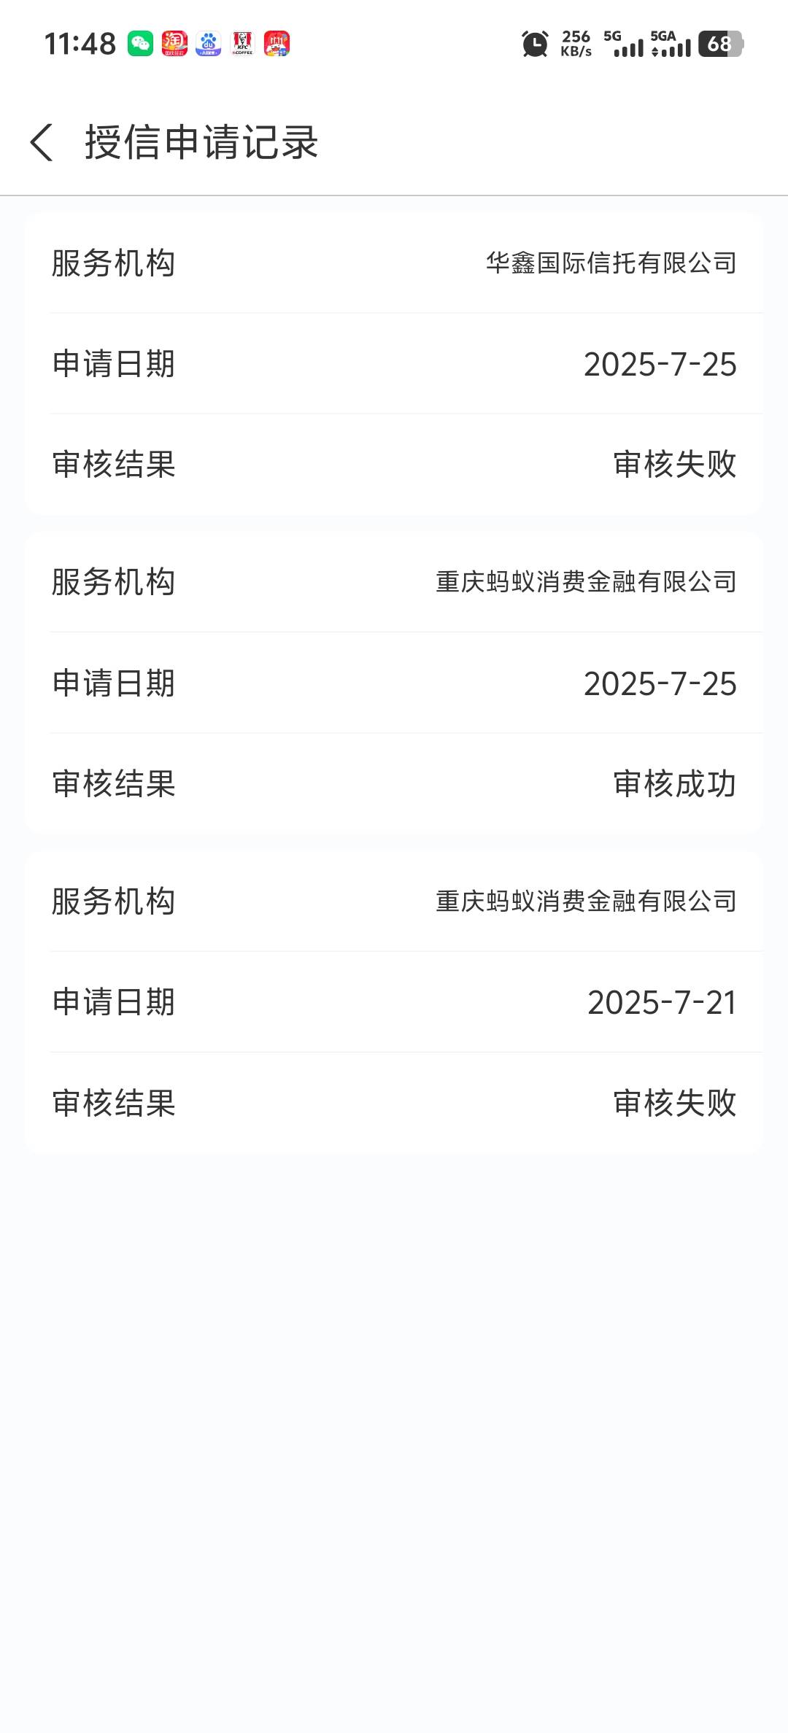Tap the 5G signal bars icon
Image resolution: width=788 pixels, height=1733 pixels.
click(x=624, y=44)
